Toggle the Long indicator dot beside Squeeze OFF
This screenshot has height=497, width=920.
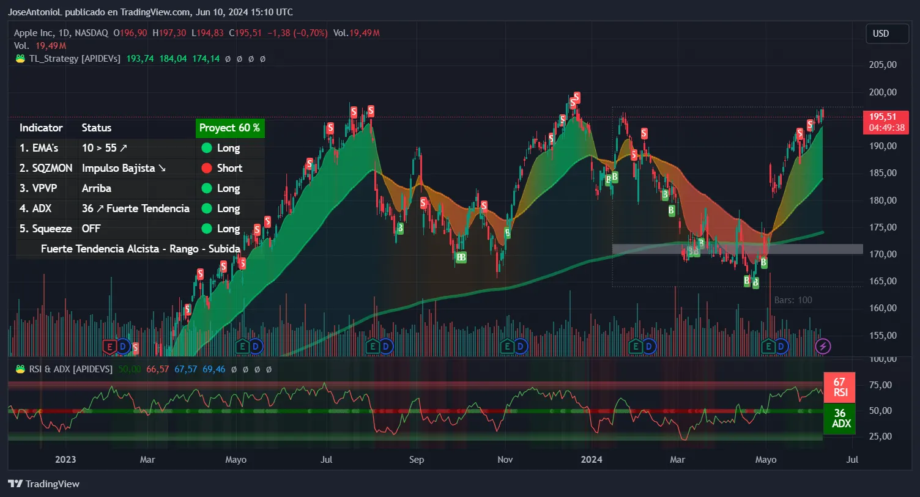[206, 228]
